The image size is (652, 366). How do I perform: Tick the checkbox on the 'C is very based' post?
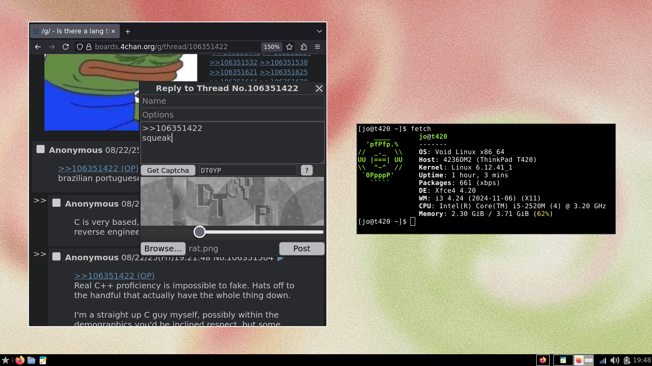tap(57, 203)
